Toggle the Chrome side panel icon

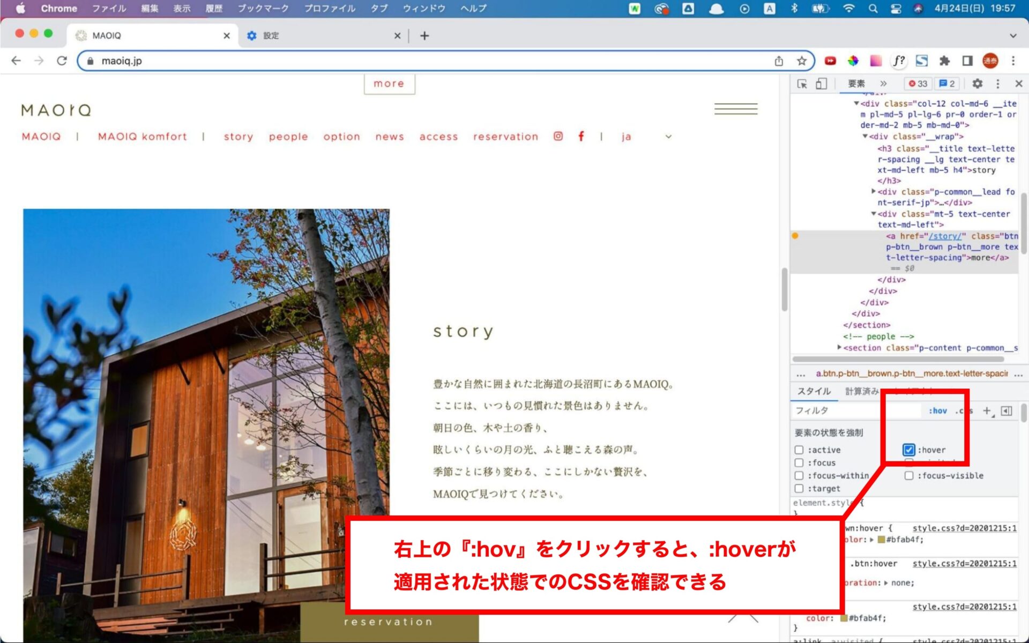(967, 61)
